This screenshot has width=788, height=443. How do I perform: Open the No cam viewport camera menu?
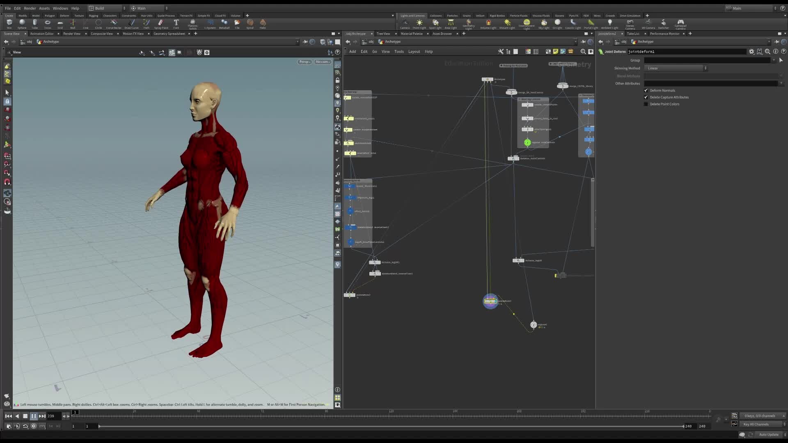tap(323, 62)
